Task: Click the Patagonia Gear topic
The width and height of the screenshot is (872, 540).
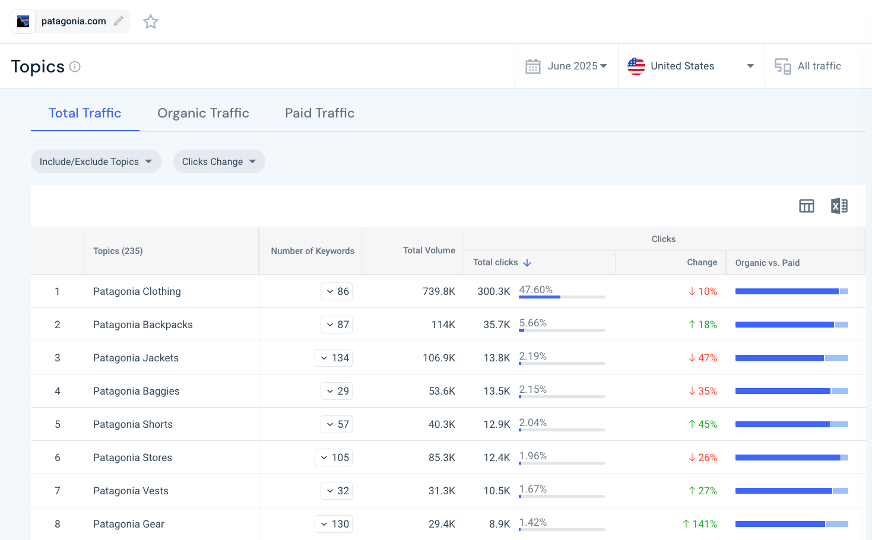Action: pos(129,524)
